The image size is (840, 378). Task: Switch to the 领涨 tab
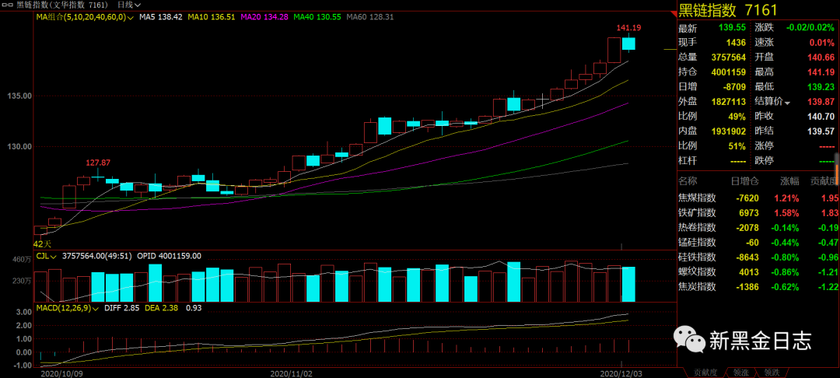click(x=740, y=372)
